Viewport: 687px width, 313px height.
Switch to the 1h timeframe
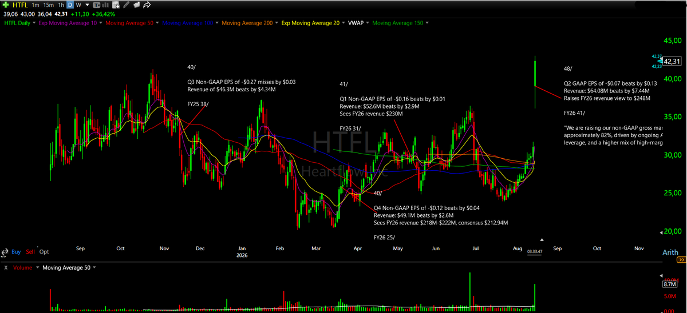[61, 5]
